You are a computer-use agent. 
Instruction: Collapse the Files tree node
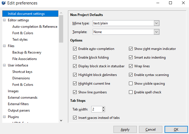coord(4,46)
